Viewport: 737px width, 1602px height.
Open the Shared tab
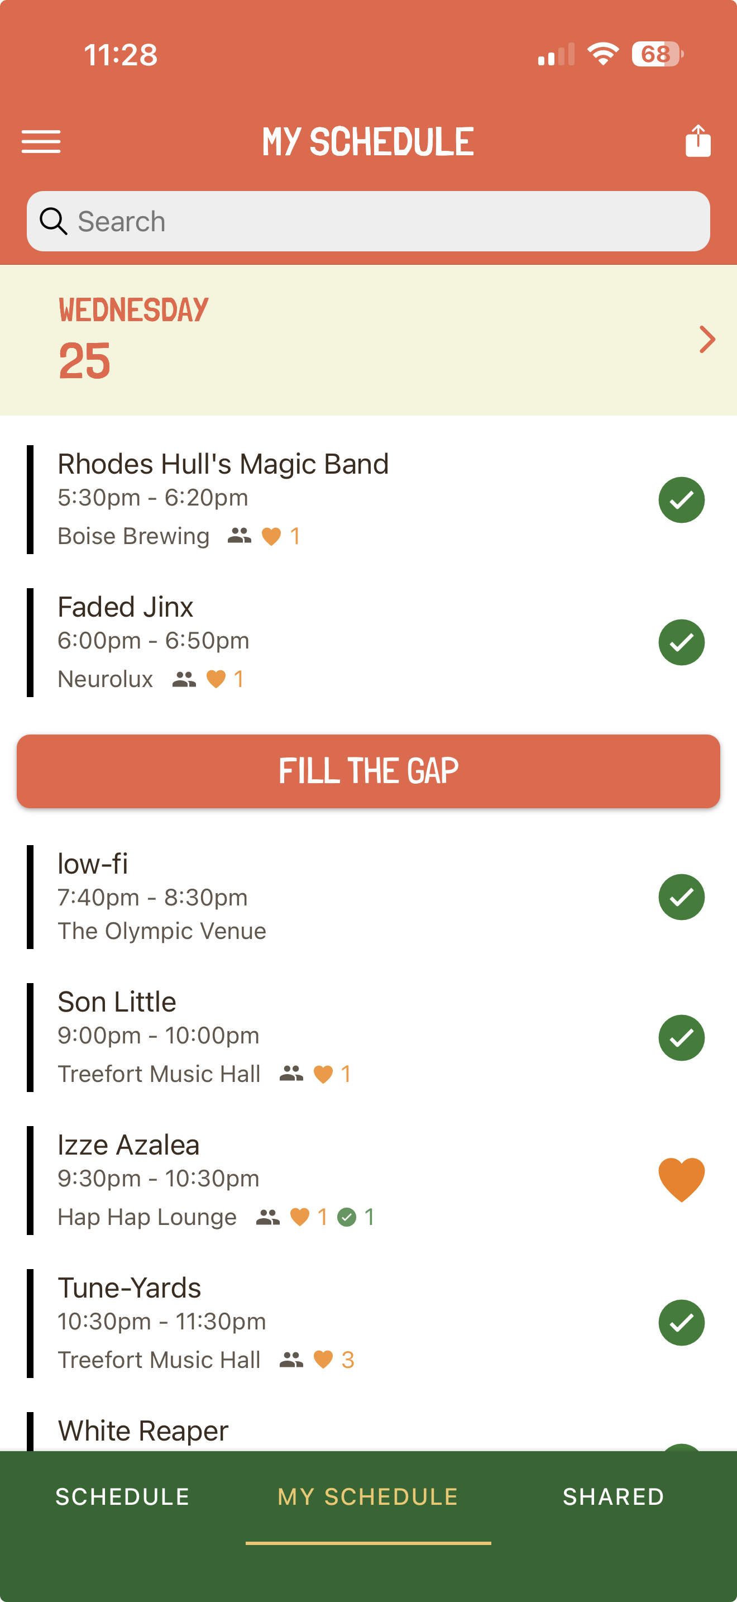point(614,1497)
